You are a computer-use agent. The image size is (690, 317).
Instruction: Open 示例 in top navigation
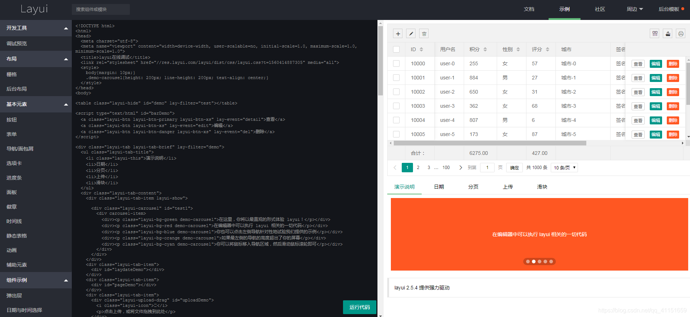click(x=565, y=9)
